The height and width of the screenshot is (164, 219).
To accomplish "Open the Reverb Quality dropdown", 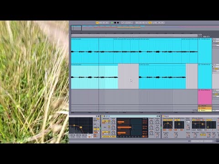I will (188, 122).
